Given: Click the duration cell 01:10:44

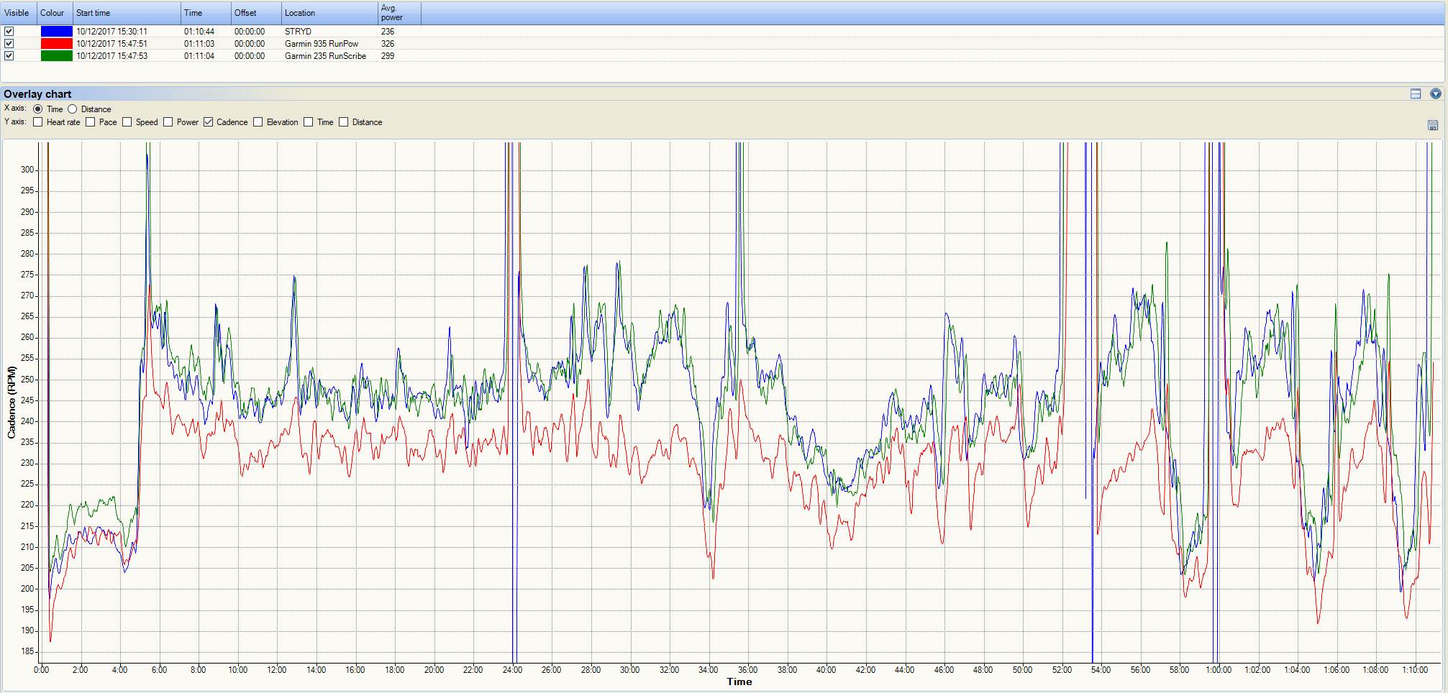Looking at the screenshot, I should tap(199, 32).
